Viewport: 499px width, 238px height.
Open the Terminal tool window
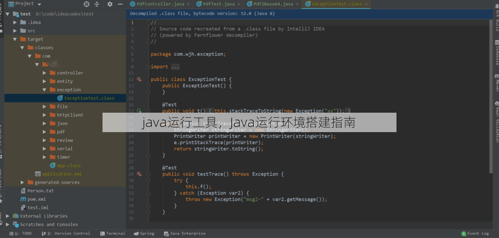pos(113,234)
